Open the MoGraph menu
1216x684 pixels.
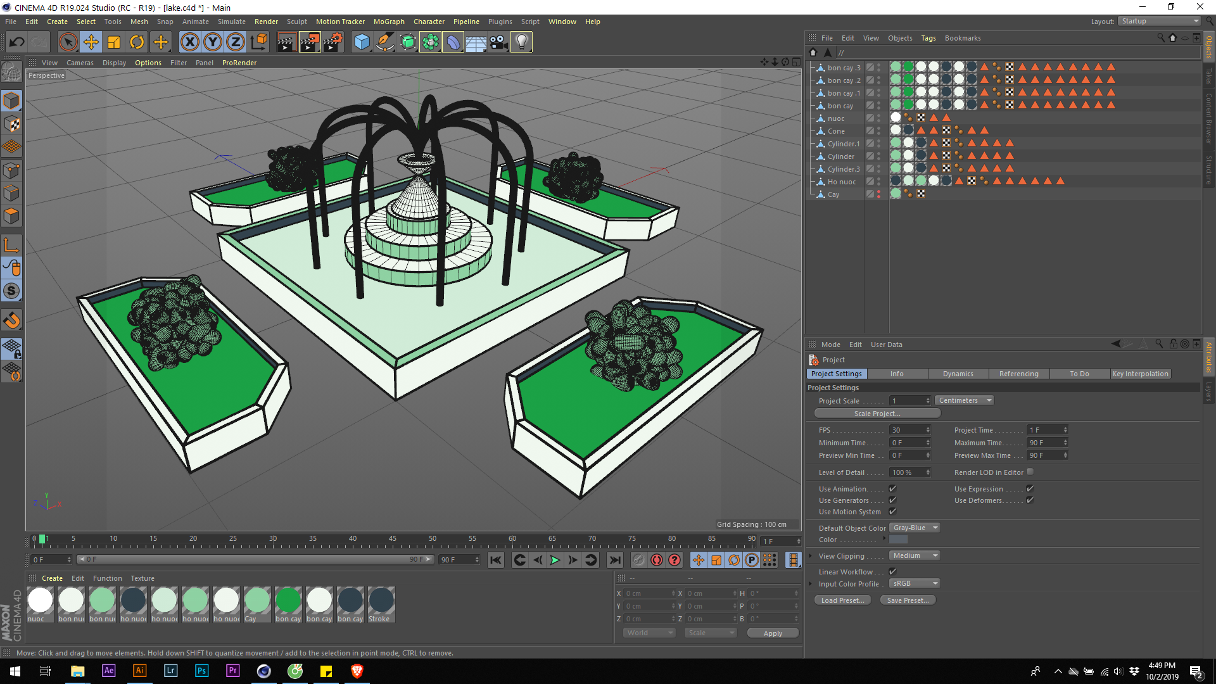tap(388, 22)
